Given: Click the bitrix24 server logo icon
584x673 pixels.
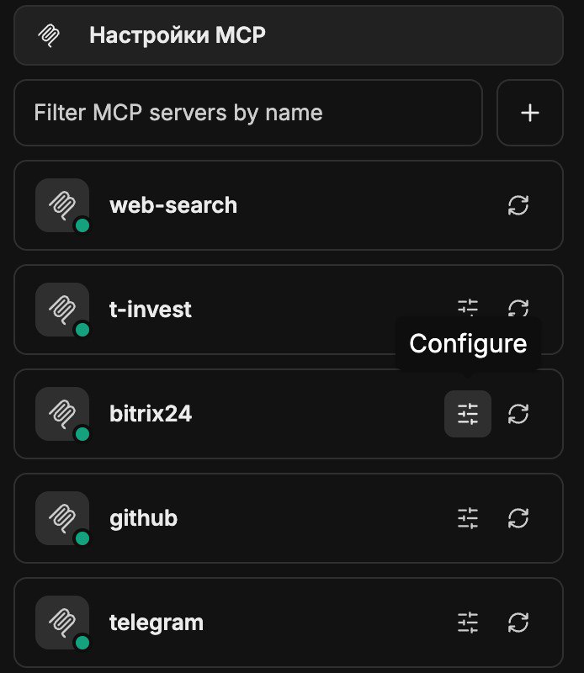Looking at the screenshot, I should coord(62,414).
